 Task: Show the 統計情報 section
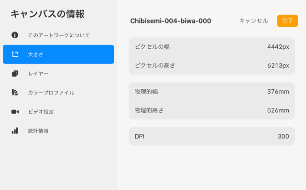[38, 131]
